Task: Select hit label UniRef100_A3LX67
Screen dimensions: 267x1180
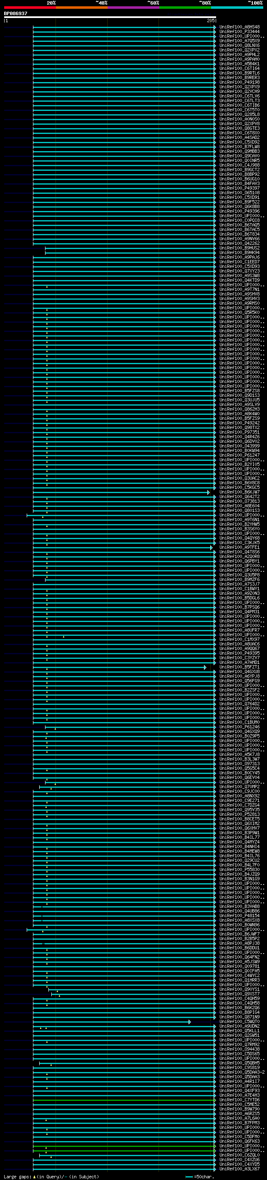Action: (239, 1169)
